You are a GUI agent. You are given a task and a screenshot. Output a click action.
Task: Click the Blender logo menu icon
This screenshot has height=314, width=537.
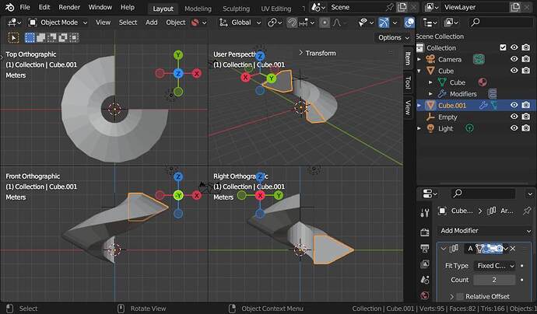[x=9, y=7]
